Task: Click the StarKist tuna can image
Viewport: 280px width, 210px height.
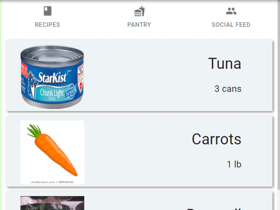Action: (52, 77)
